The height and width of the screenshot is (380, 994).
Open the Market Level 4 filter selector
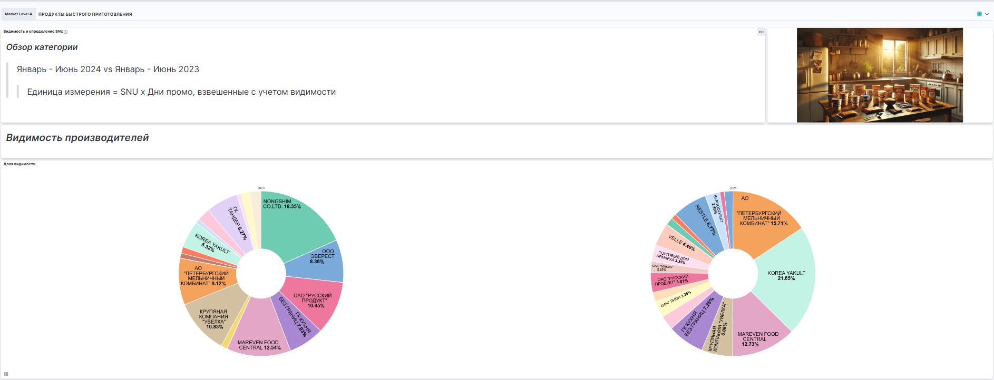(x=18, y=14)
